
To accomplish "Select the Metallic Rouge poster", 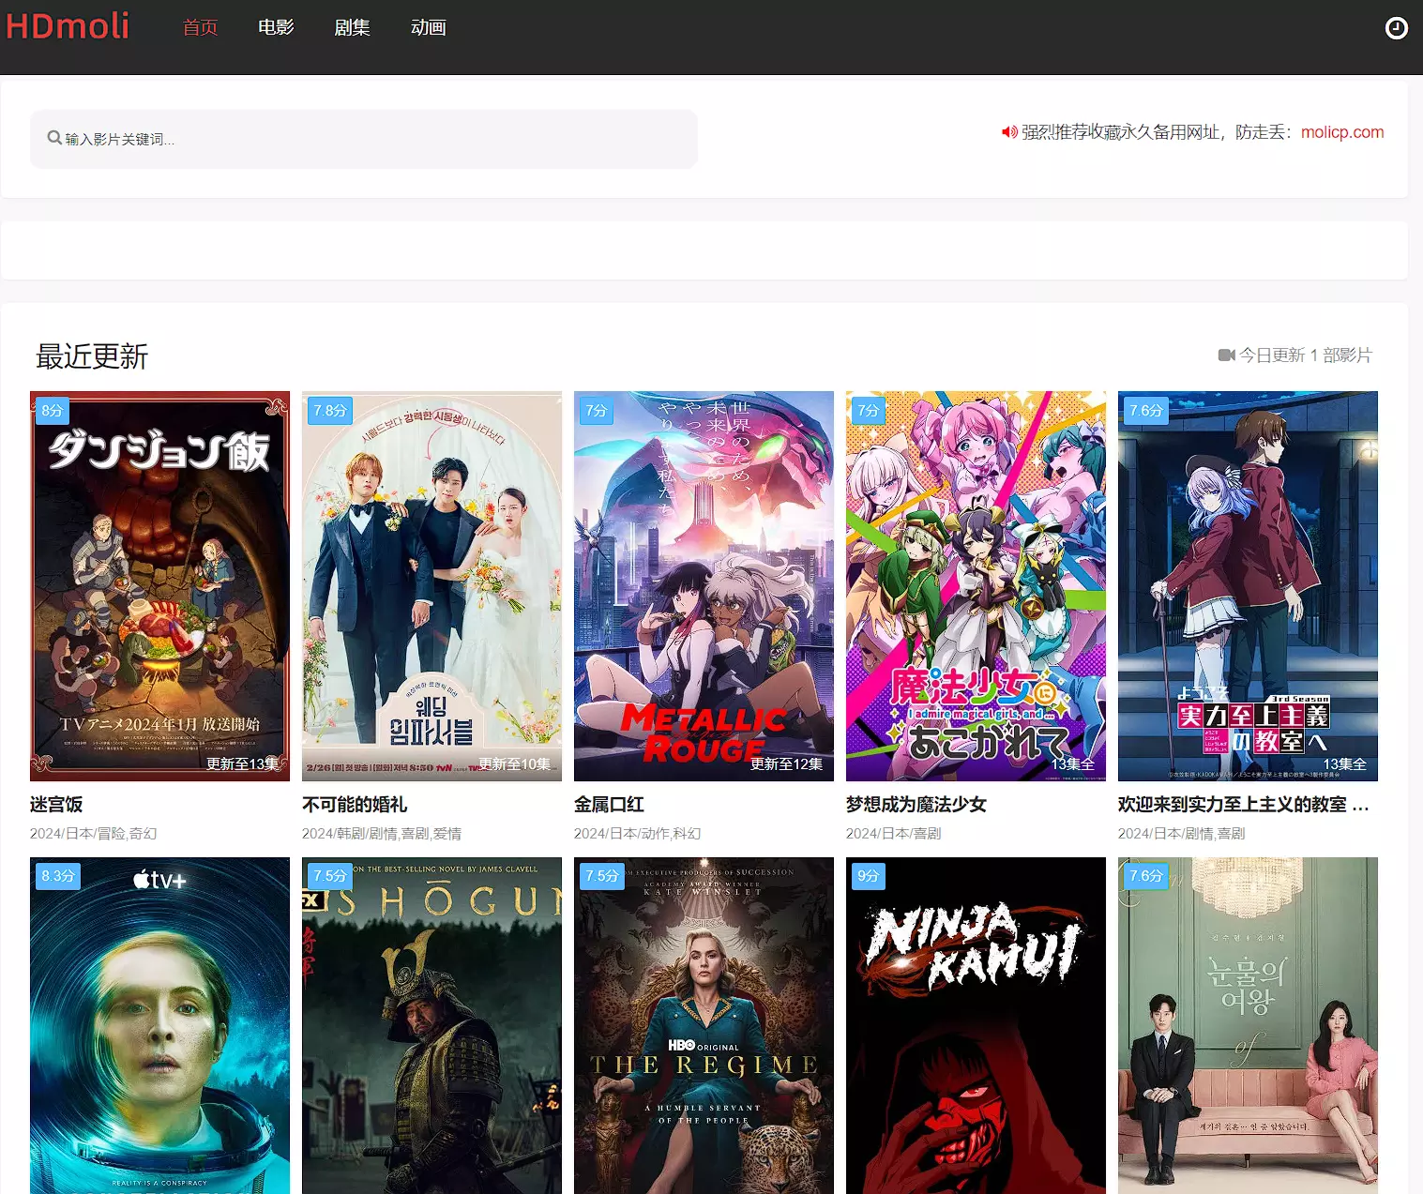I will [704, 585].
